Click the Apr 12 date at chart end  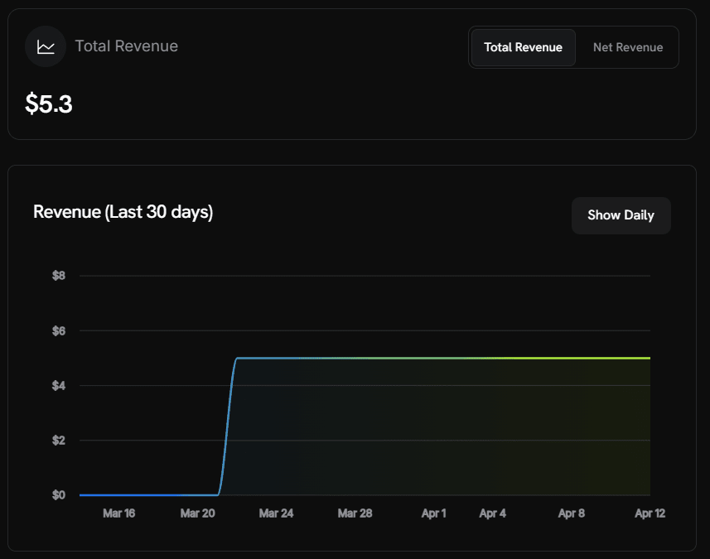point(650,513)
